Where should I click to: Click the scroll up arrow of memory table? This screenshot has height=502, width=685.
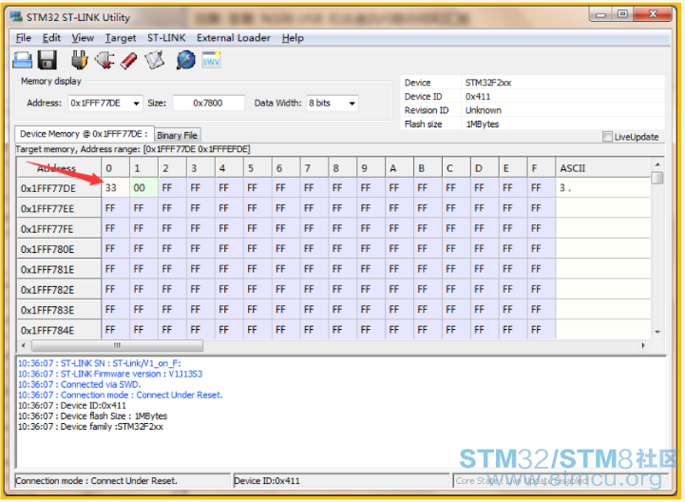657,164
